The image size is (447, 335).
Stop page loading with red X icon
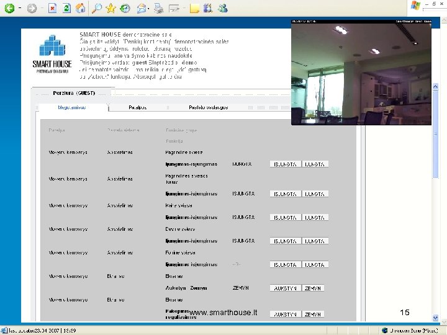[x=52, y=8]
